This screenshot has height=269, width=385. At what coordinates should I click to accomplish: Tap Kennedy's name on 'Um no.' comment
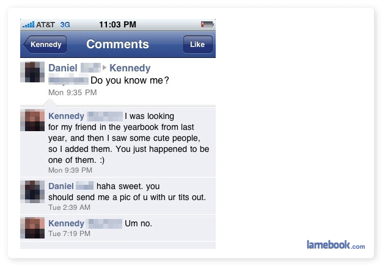coord(66,223)
